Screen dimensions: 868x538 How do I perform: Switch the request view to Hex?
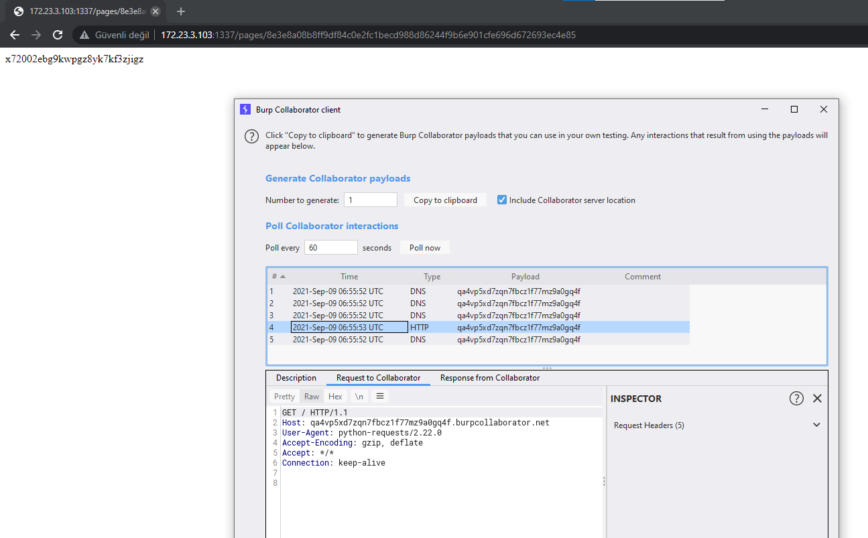coord(335,397)
